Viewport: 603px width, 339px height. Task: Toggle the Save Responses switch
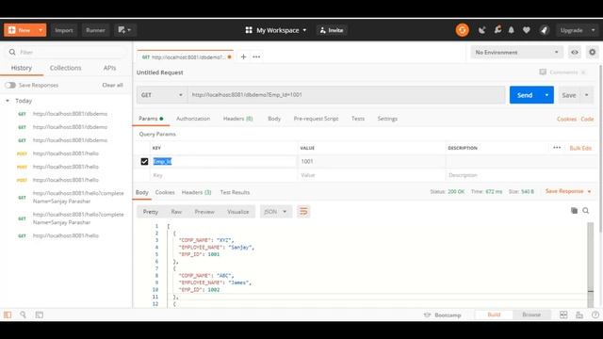pos(10,85)
